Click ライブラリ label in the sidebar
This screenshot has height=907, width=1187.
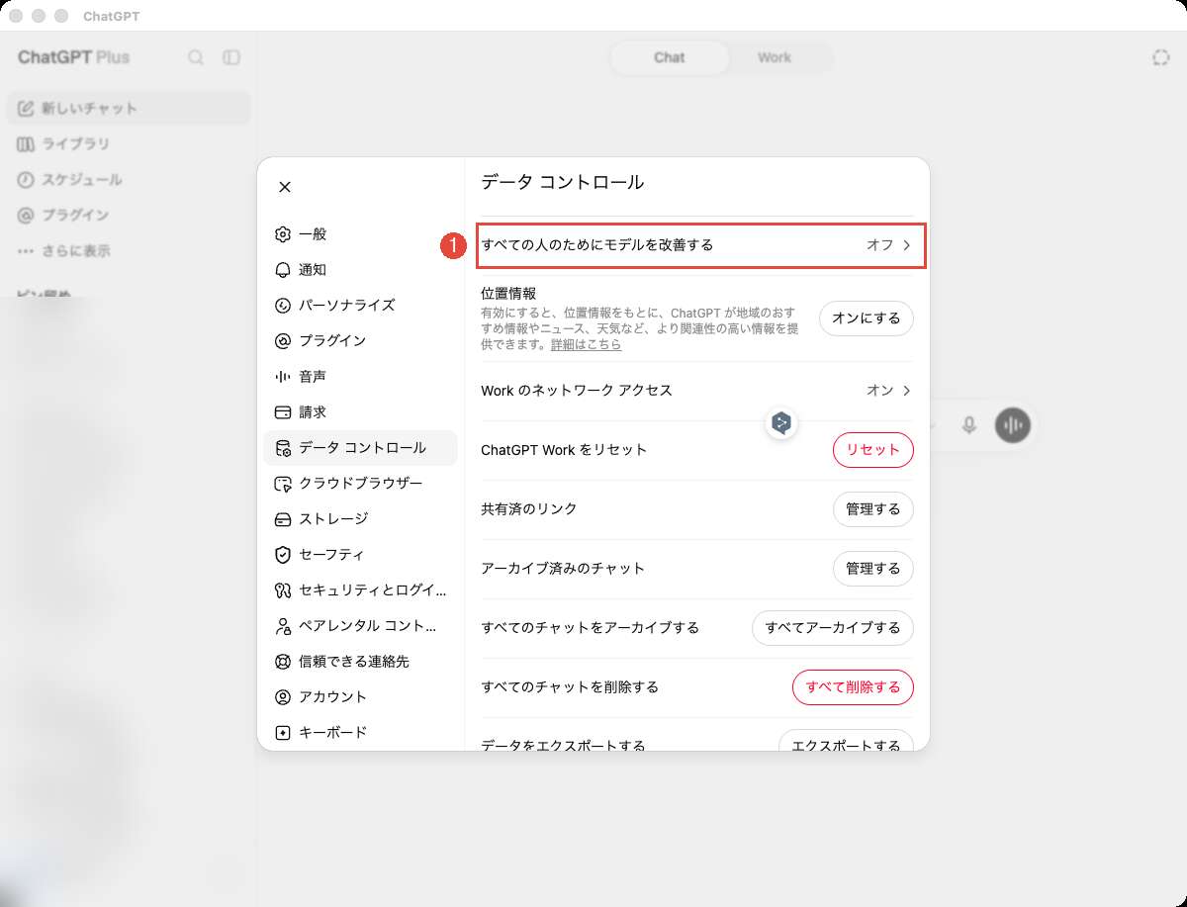point(75,143)
